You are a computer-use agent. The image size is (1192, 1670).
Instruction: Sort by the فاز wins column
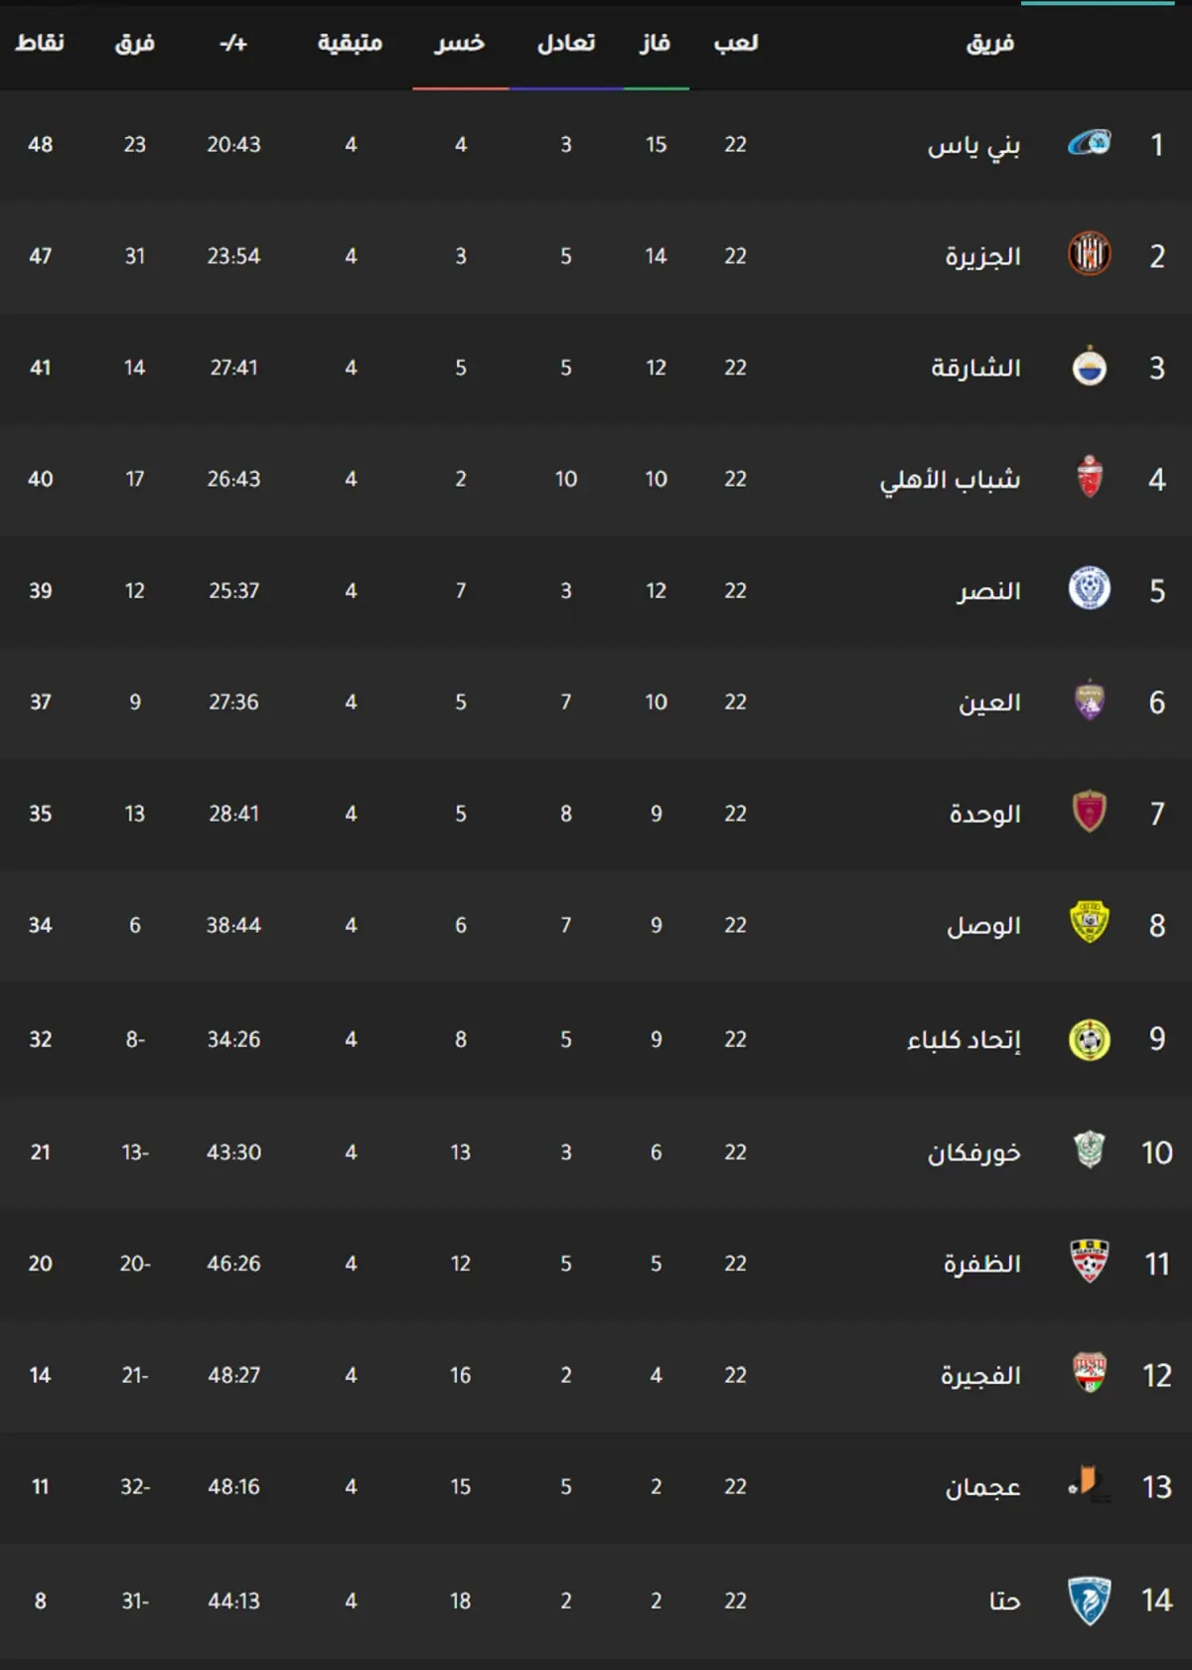(655, 43)
